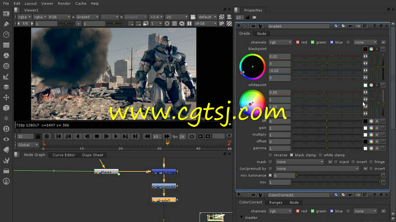Open the Cache menu
The height and width of the screenshot is (222, 396).
pyautogui.click(x=81, y=3)
